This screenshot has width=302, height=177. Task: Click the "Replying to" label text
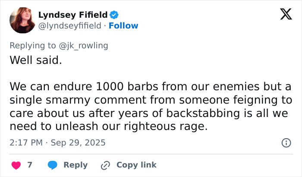(33, 45)
